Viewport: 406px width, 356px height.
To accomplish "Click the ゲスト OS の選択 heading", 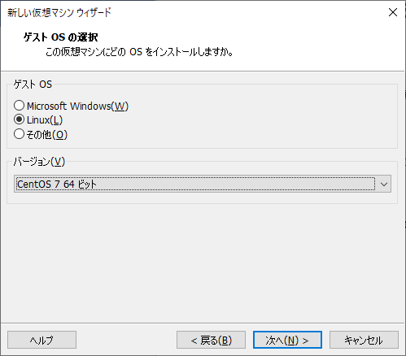I will [x=60, y=37].
